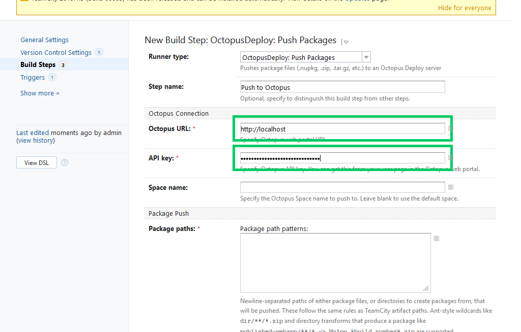Viewport: 521px width, 332px height.
Task: Click the View DSL button
Action: [x=37, y=162]
